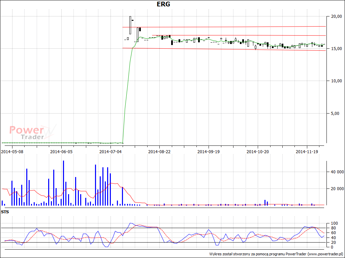Image resolution: width=345 pixels, height=258 pixels.
Task: Click the 2014-08-22 date label
Action: point(159,152)
